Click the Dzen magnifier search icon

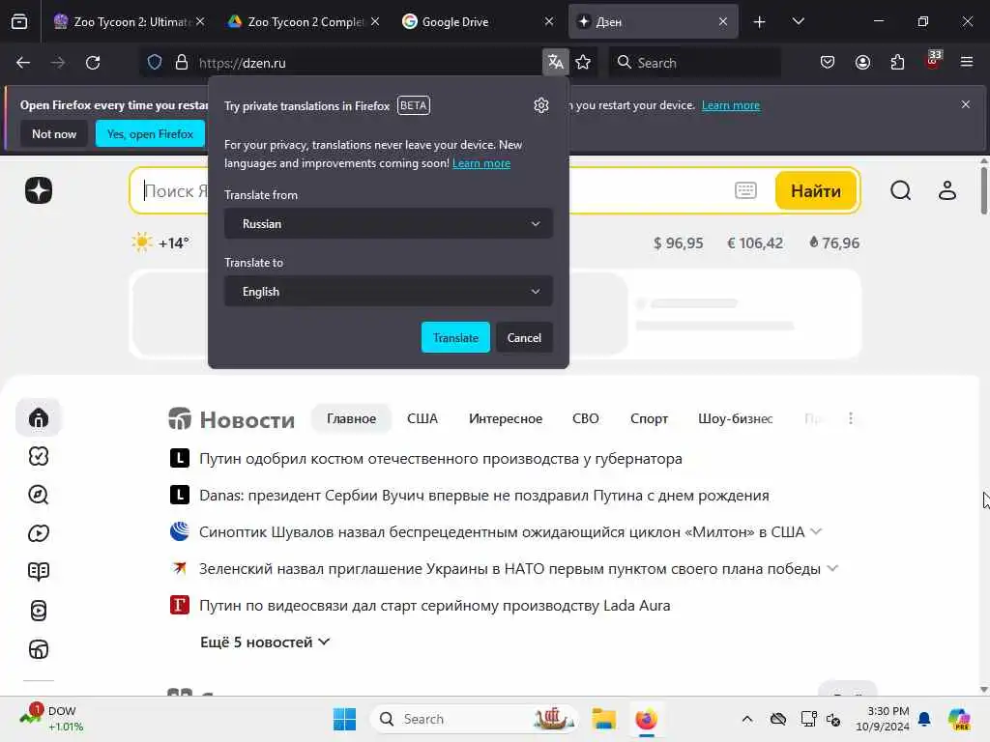point(900,190)
